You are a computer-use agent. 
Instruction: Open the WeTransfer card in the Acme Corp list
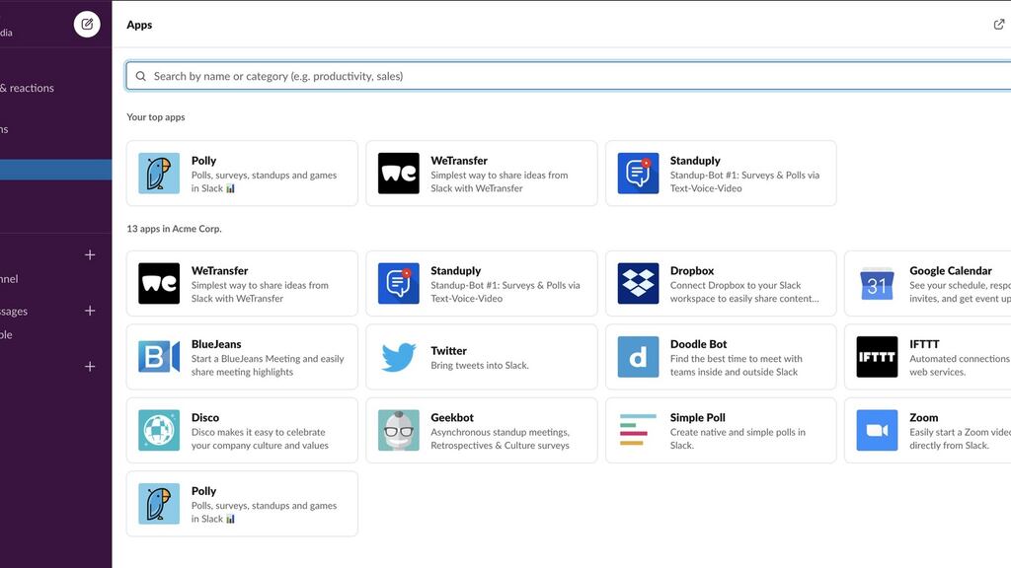coord(242,284)
